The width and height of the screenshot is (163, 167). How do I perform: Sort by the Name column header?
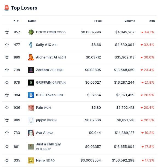click(32, 21)
